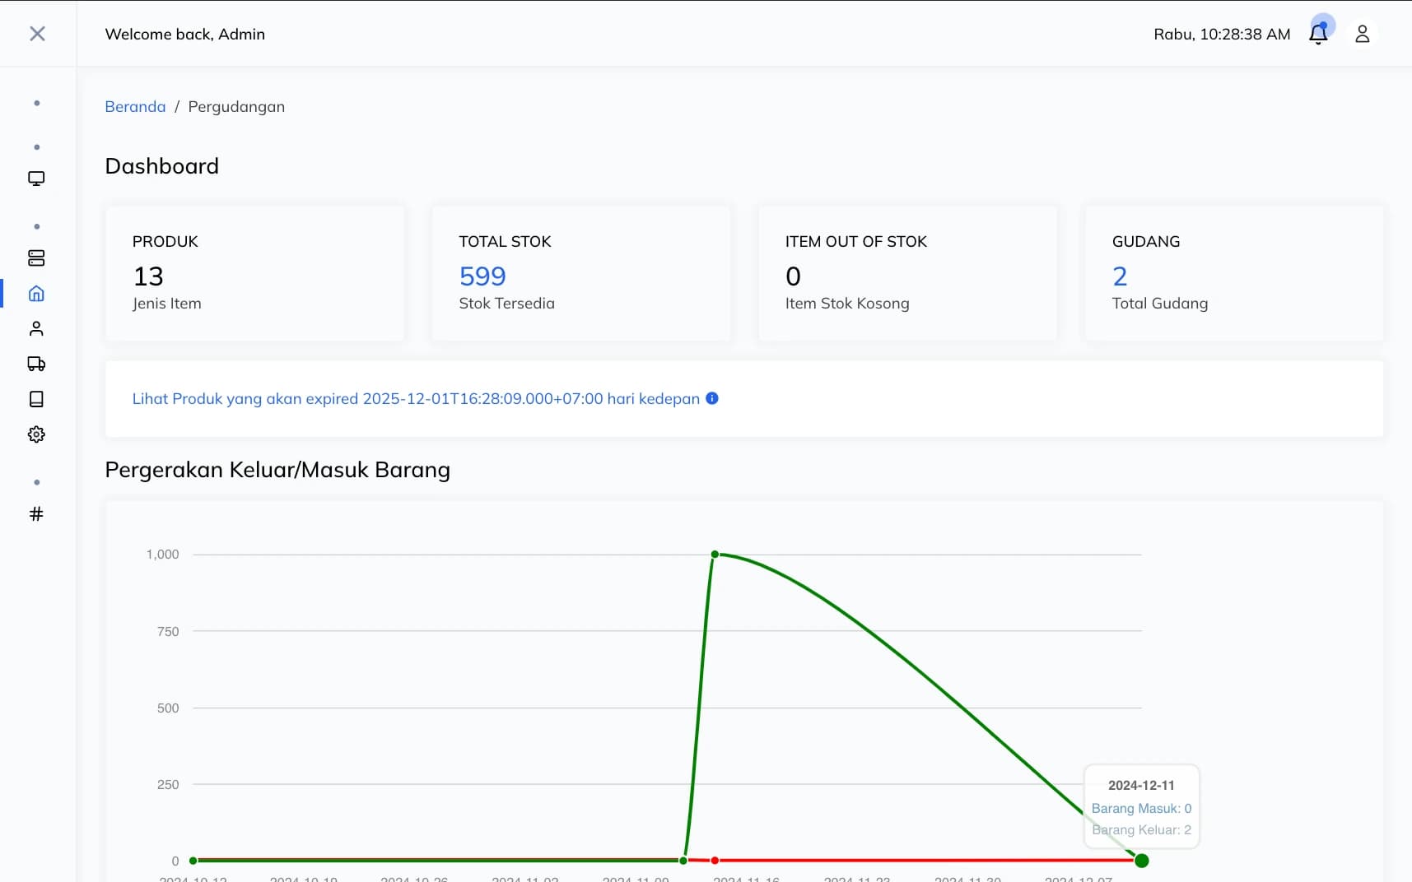Close the sidebar with the X icon
The image size is (1412, 882).
[x=37, y=34]
